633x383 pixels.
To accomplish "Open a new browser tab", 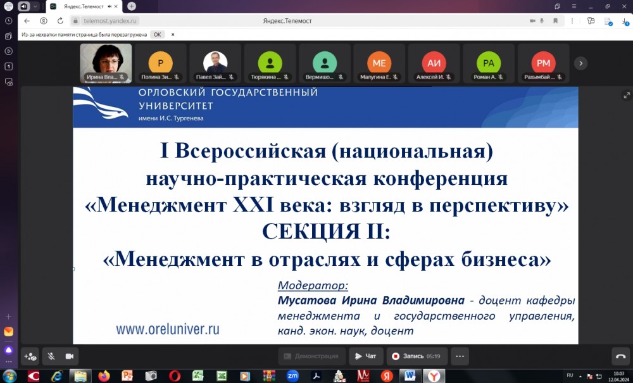I will 132,6.
